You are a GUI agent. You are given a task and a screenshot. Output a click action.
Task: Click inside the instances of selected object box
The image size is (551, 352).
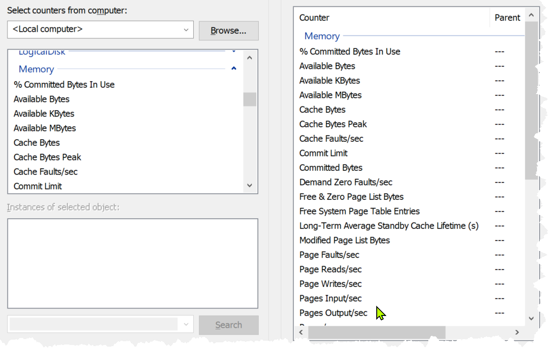pyautogui.click(x=132, y=263)
